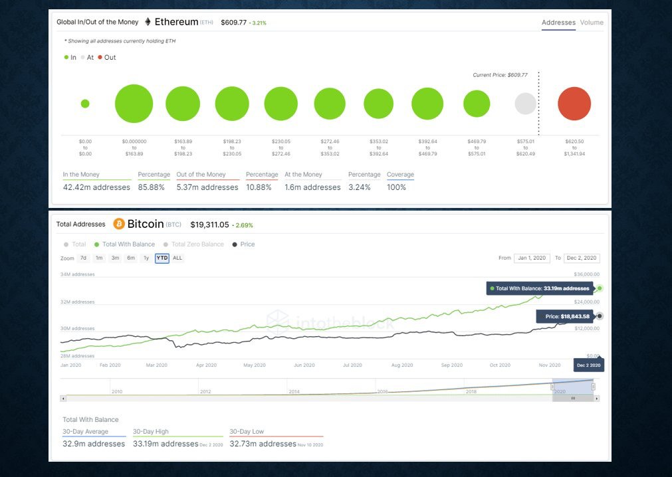Click the red Out of the Money bubble
The height and width of the screenshot is (477, 672).
574,104
